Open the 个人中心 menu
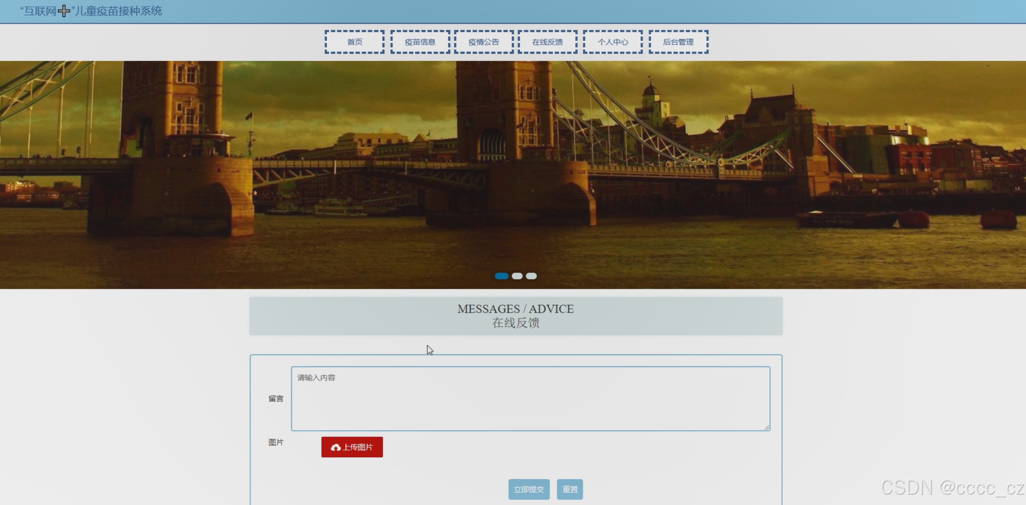Image resolution: width=1026 pixels, height=505 pixels. pyautogui.click(x=613, y=42)
